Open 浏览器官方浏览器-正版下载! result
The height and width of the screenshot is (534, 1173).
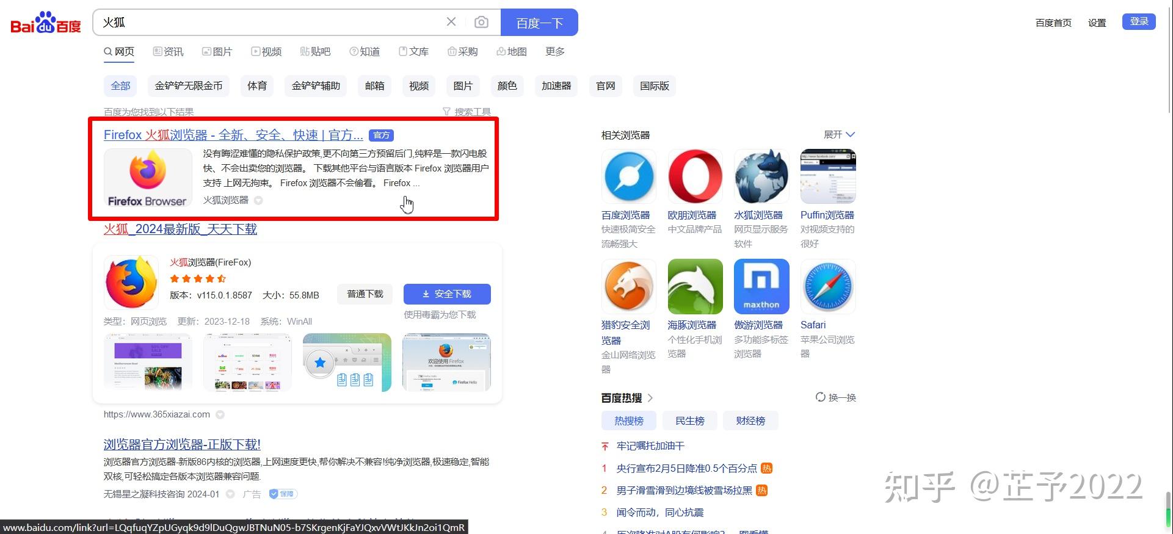tap(182, 444)
